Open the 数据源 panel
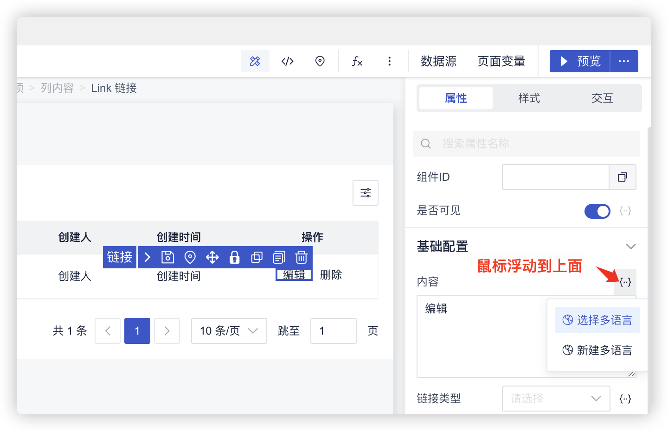This screenshot has width=668, height=431. 438,61
